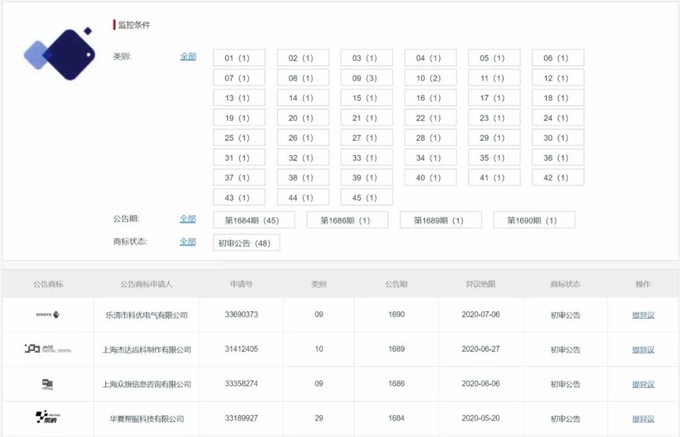Select the 45 (1) class filter
680x437 pixels.
[x=366, y=196]
